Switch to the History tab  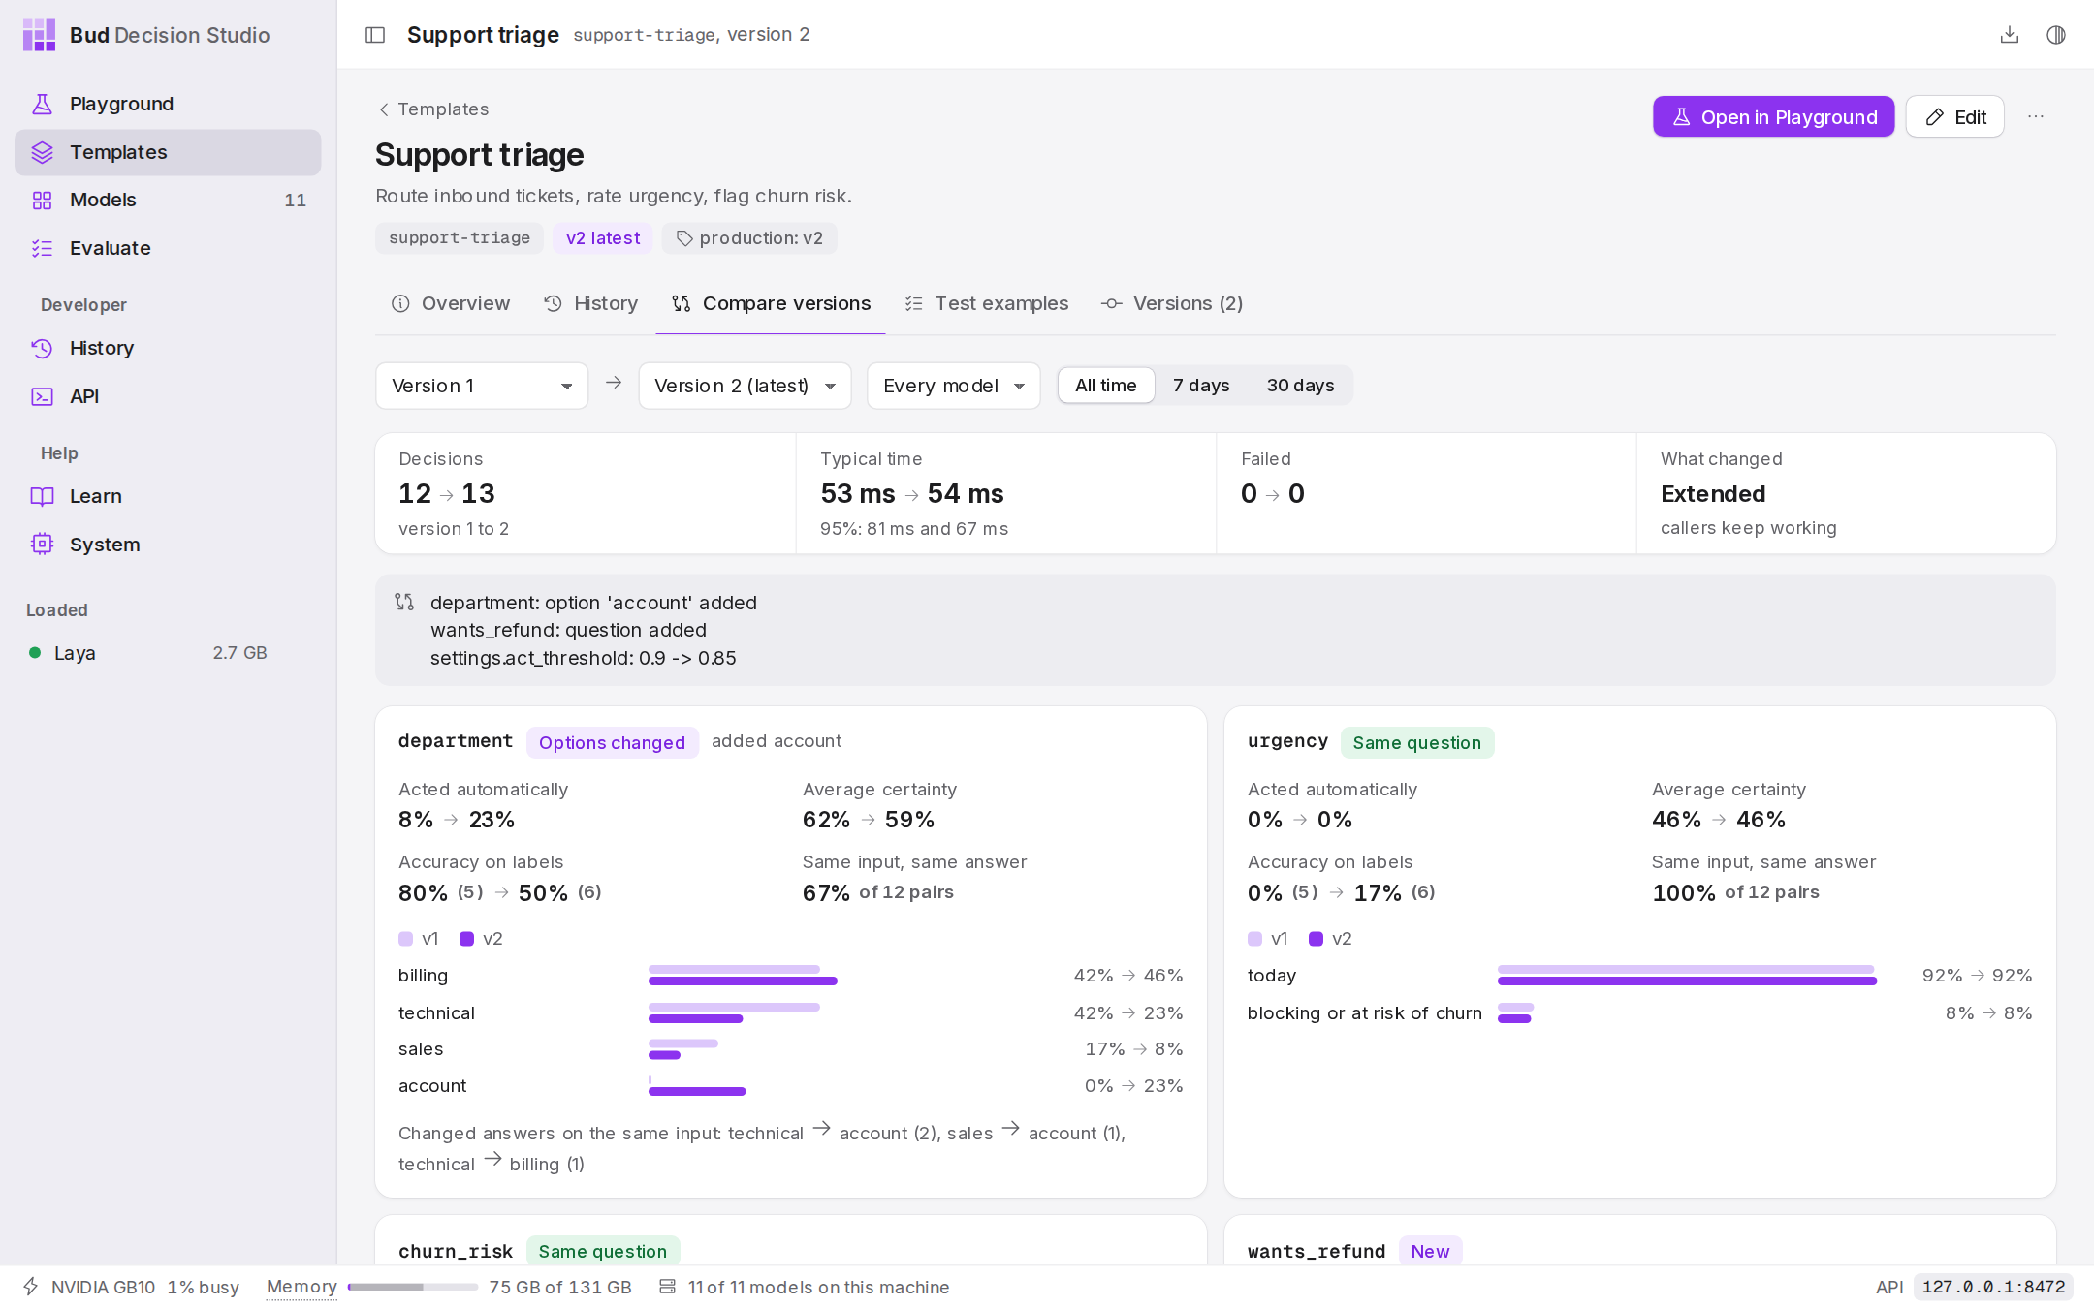point(591,304)
